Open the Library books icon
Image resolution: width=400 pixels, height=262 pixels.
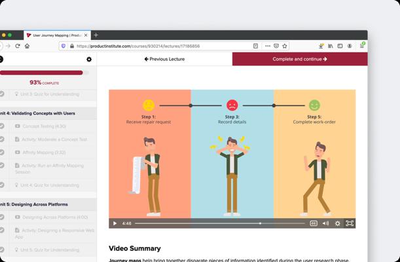pyautogui.click(x=331, y=46)
